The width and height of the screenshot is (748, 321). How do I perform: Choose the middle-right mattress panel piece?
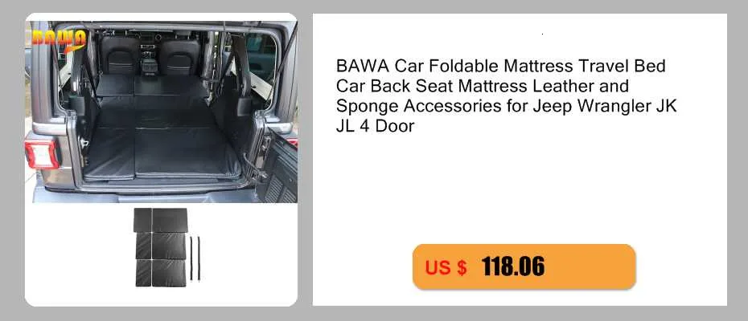point(169,246)
